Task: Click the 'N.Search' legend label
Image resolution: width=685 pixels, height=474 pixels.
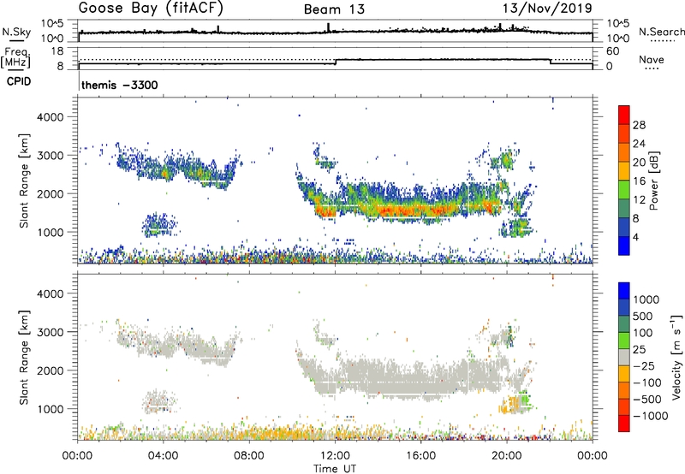Action: (x=661, y=32)
